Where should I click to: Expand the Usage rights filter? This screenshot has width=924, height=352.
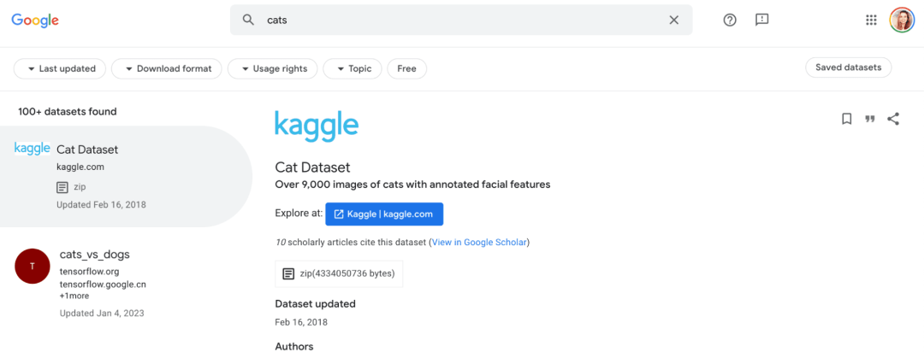274,69
